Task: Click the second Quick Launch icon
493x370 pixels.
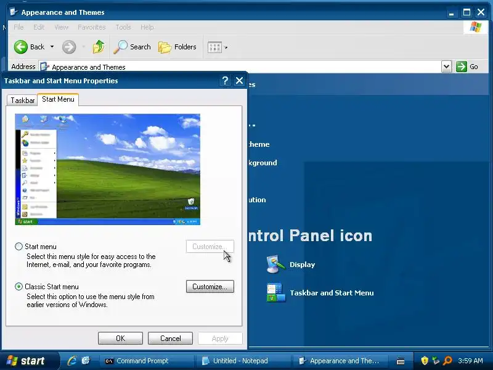Action: (x=86, y=361)
